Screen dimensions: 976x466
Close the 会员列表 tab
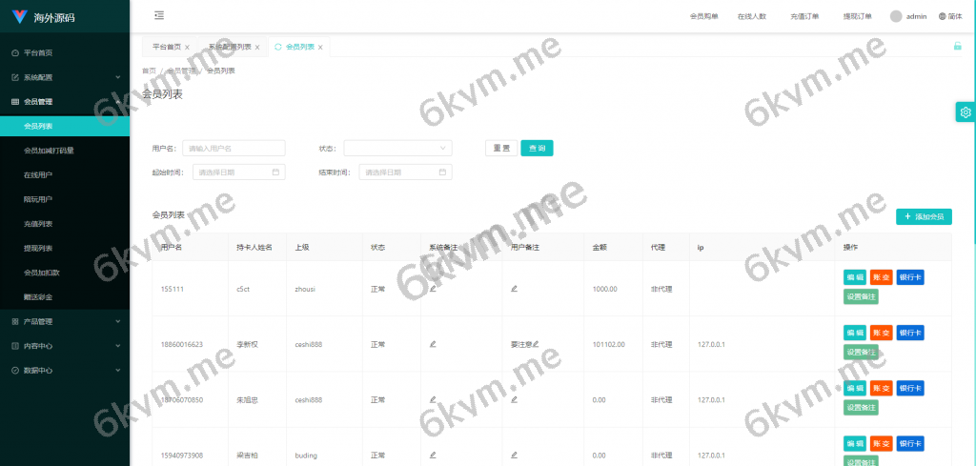[320, 48]
